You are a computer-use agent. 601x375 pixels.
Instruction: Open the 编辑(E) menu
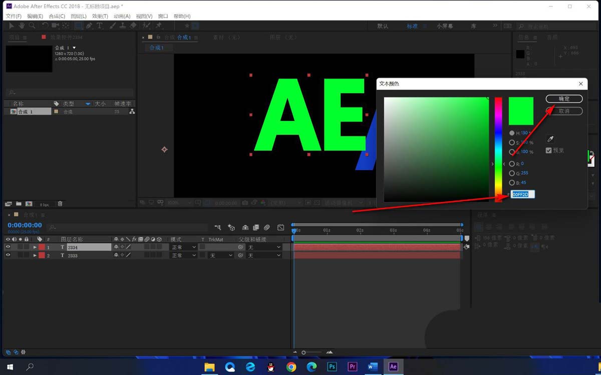[35, 16]
